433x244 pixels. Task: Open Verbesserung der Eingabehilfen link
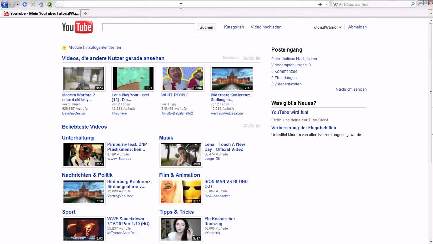(304, 128)
